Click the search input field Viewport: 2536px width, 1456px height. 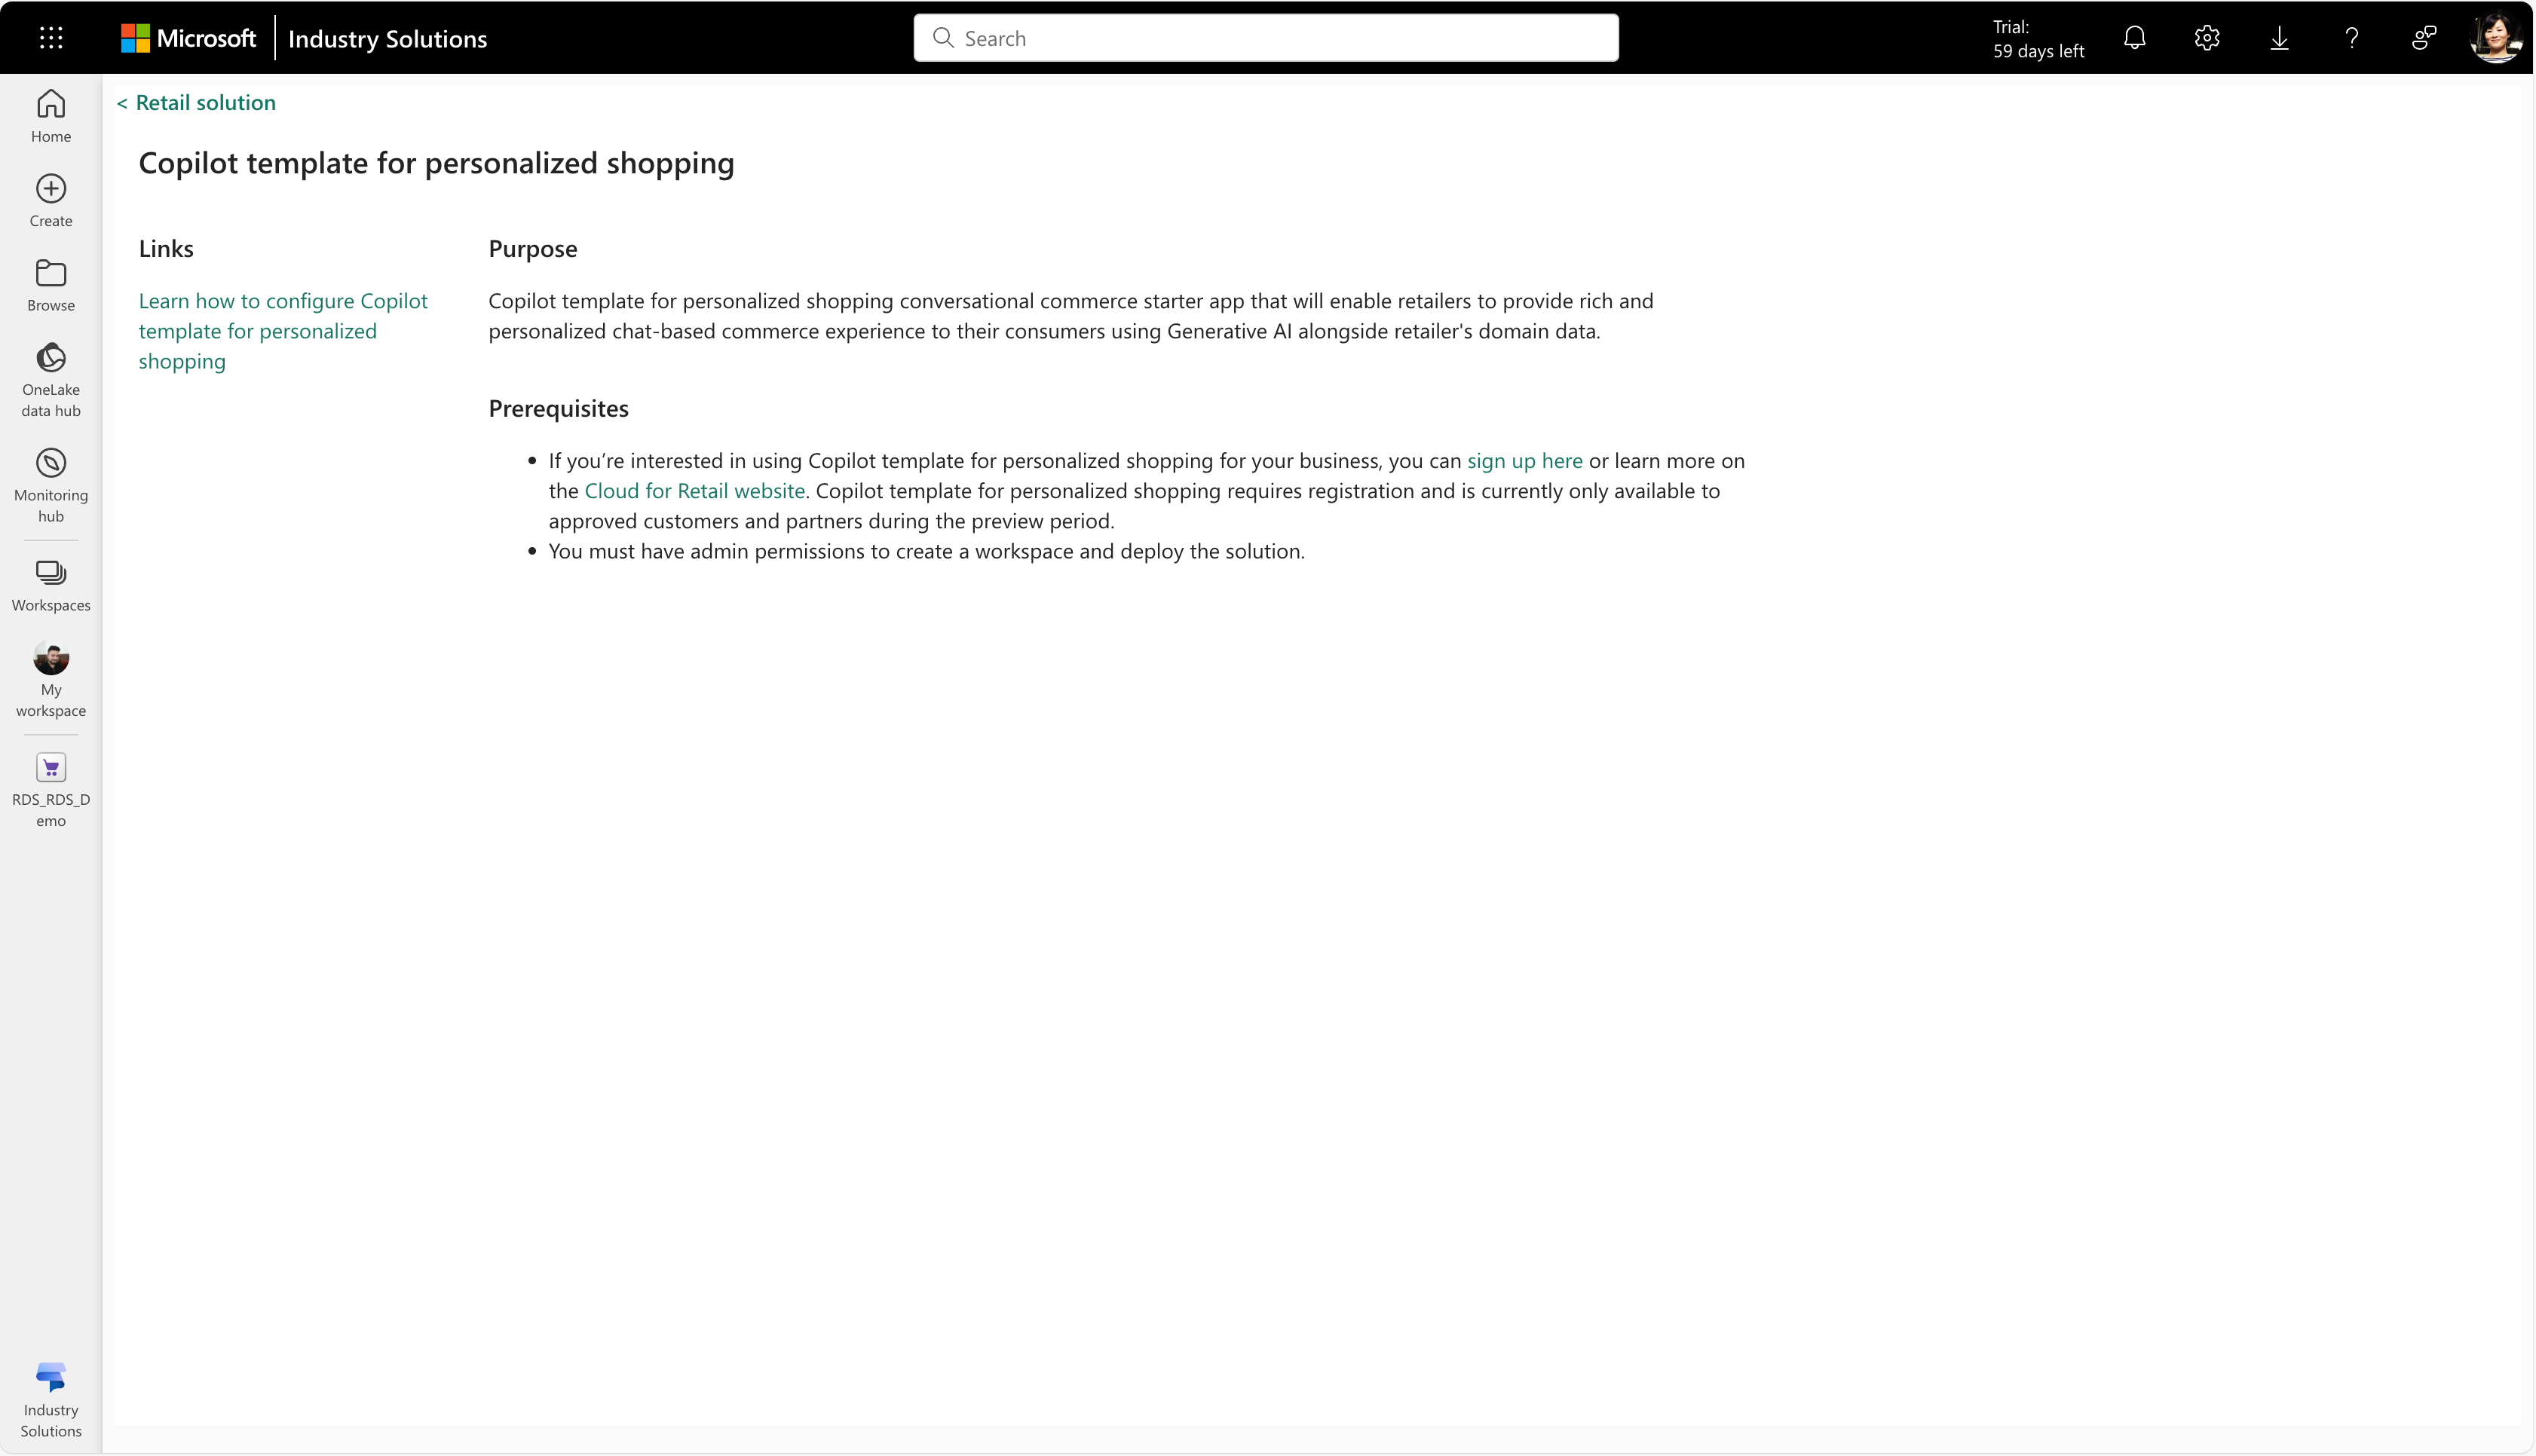[1266, 37]
